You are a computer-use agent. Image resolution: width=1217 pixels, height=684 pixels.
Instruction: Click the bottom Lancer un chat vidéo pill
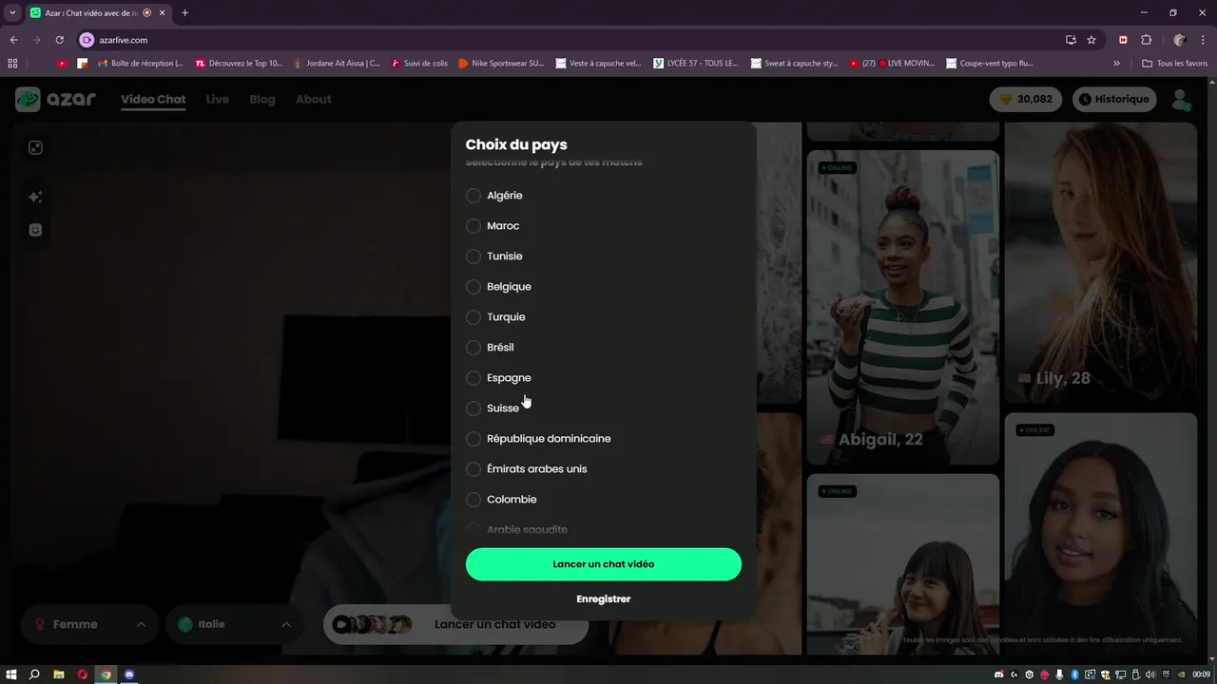[x=456, y=624]
